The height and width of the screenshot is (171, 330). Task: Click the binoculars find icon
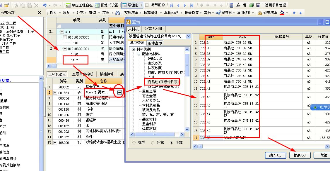[x=118, y=13]
